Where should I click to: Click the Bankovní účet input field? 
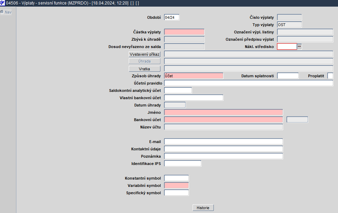point(224,120)
